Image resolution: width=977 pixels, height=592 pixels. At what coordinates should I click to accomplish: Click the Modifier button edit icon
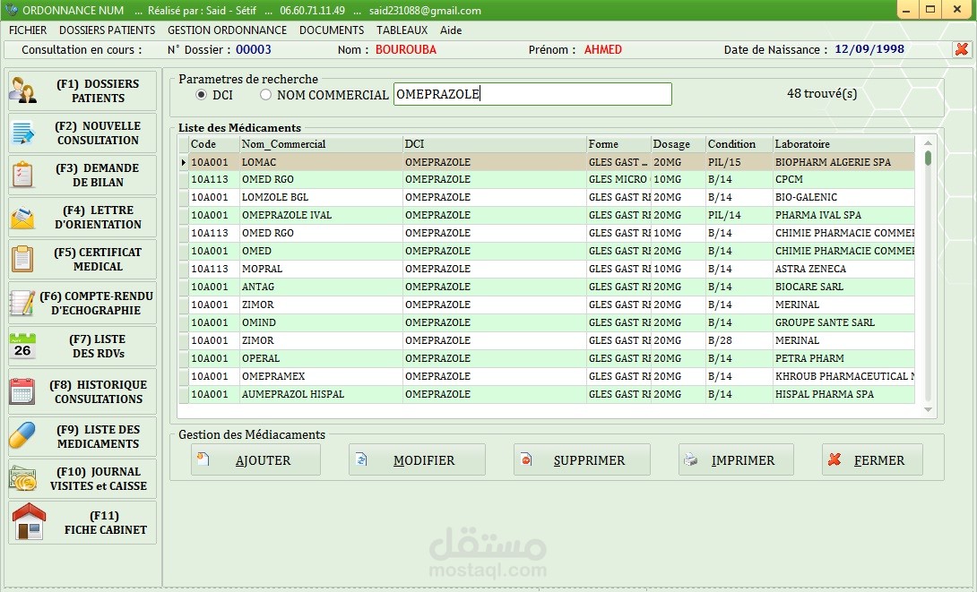[x=361, y=459]
